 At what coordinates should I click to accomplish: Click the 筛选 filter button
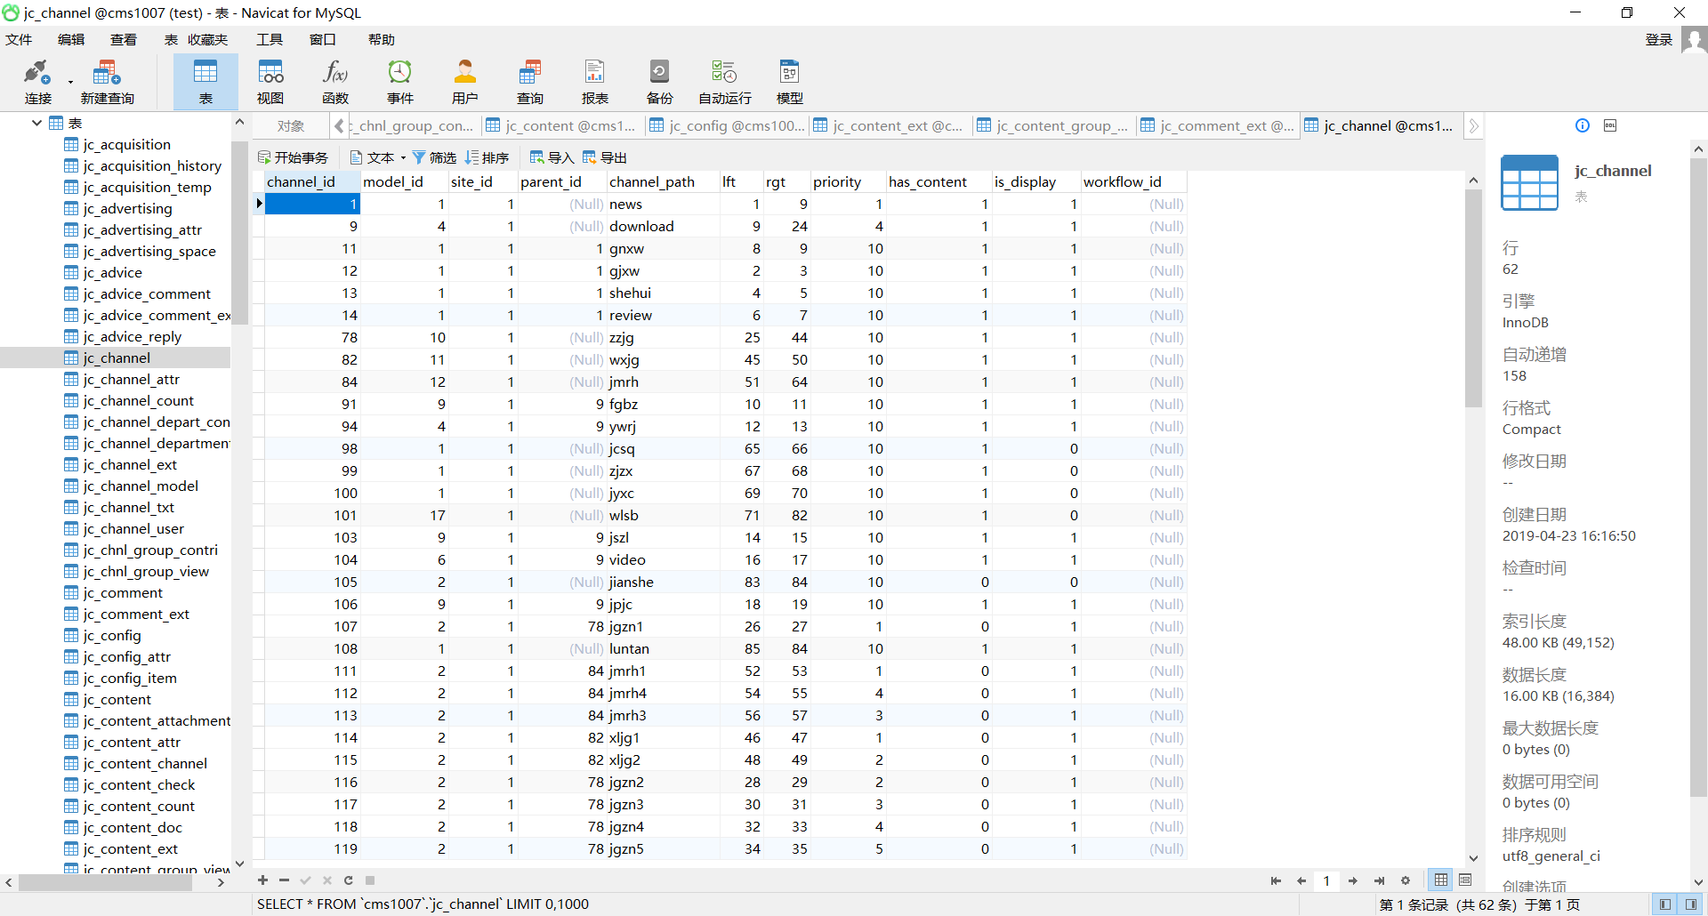pos(434,157)
